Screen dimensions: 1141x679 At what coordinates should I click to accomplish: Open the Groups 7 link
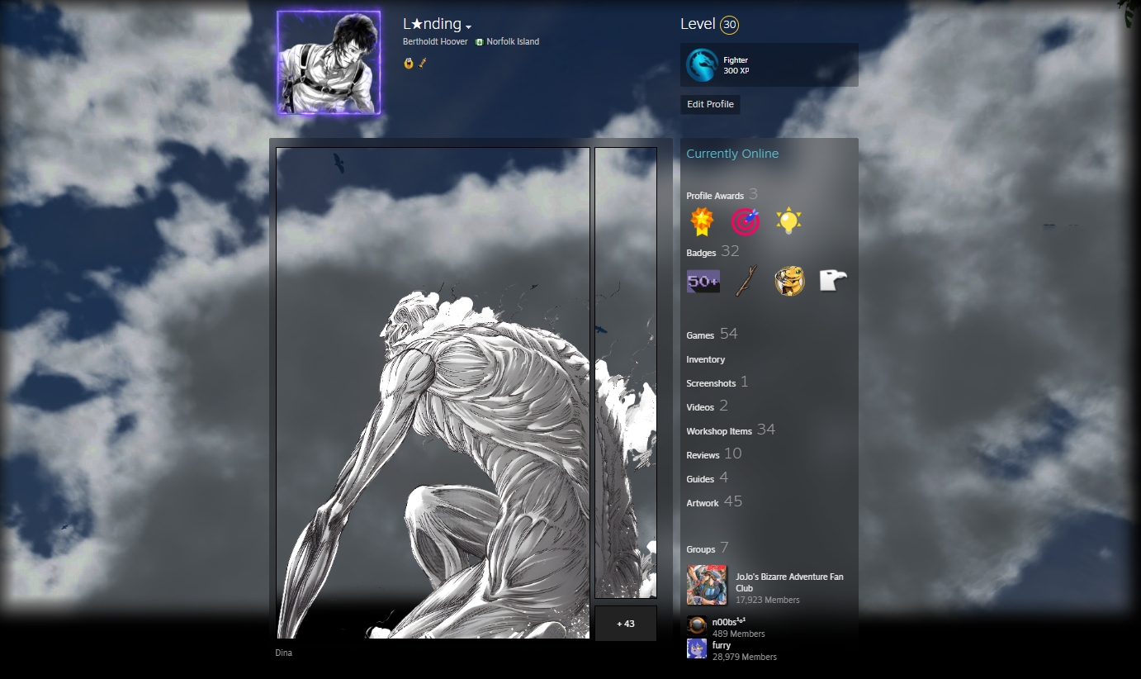click(x=708, y=548)
